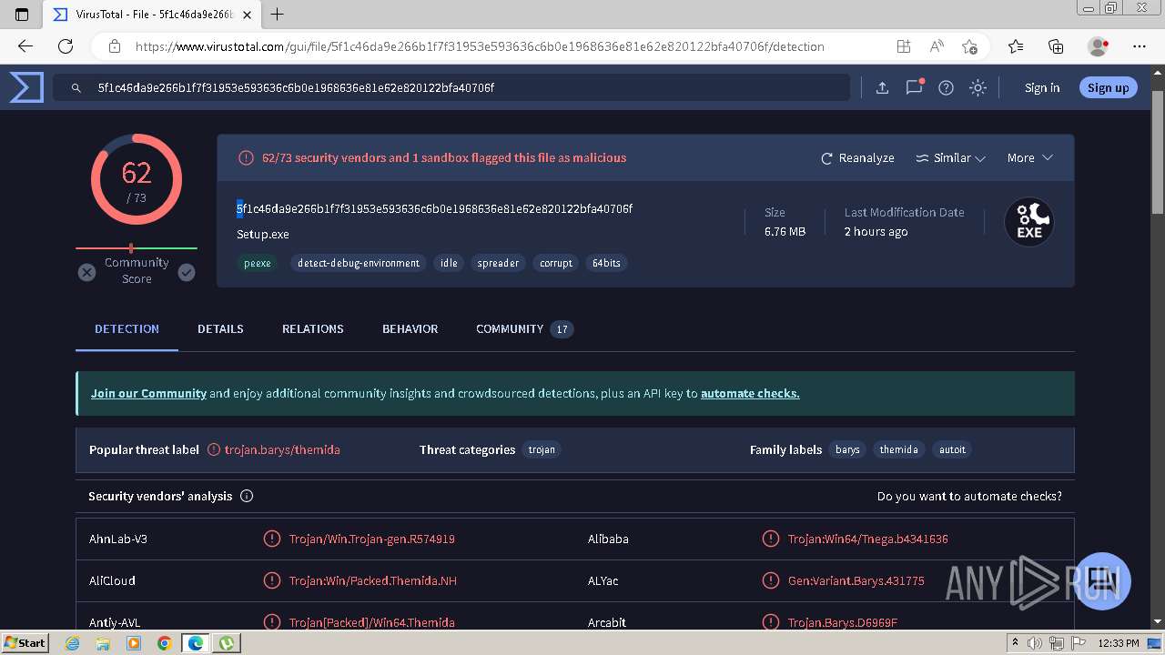Click Alibaba detection result Trojan:Win64/Tnega.b4341636
The height and width of the screenshot is (655, 1165).
868,539
